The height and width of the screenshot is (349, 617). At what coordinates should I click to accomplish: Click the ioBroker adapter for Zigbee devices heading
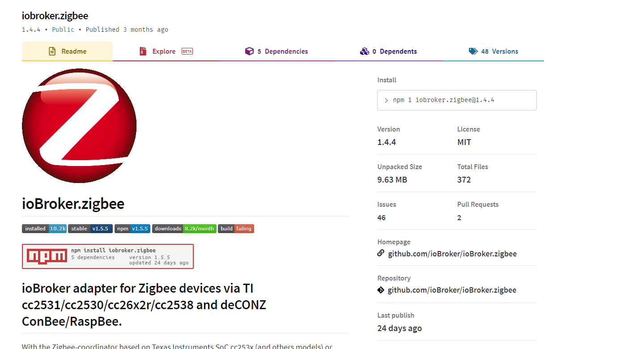click(x=144, y=305)
